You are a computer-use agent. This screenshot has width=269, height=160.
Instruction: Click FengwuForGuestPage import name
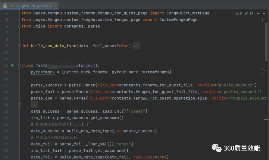[x=188, y=13]
